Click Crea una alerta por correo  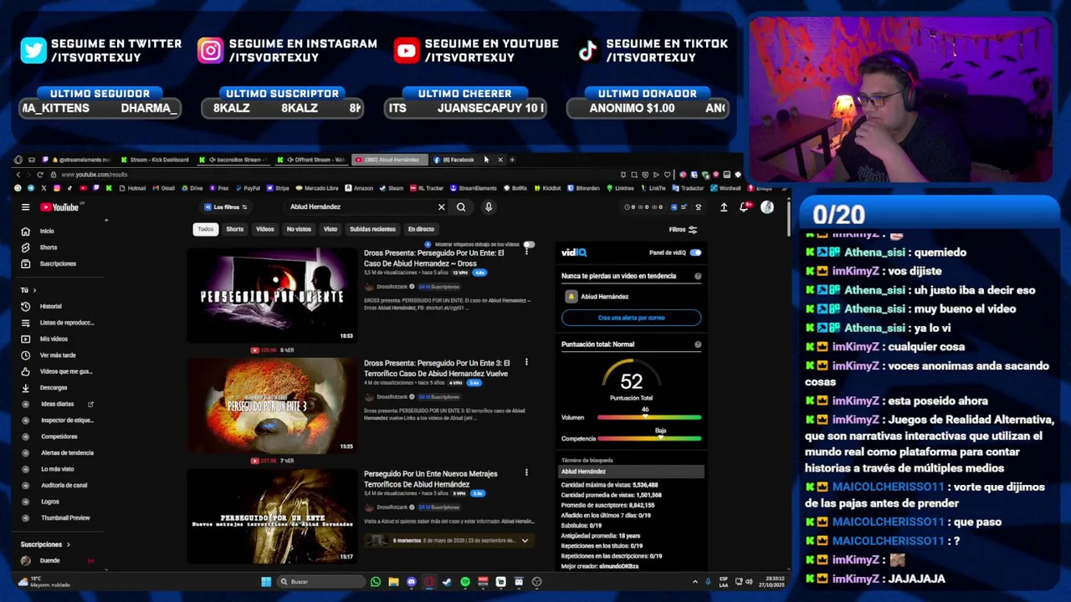click(x=631, y=318)
